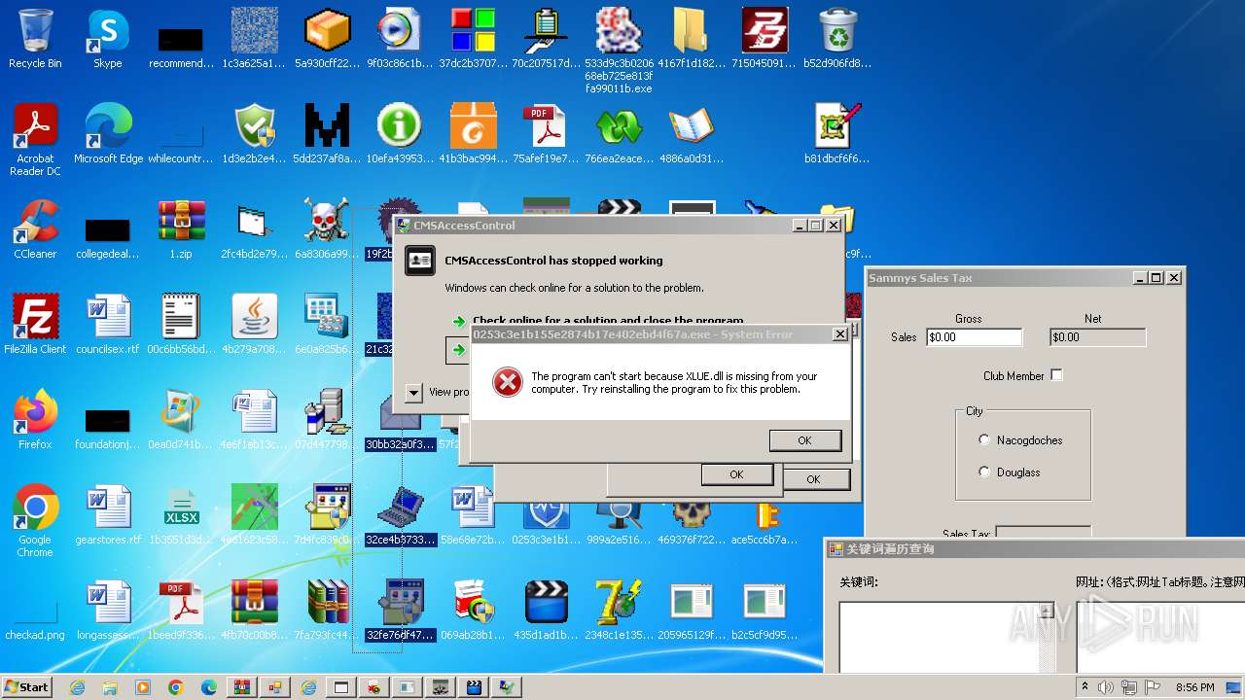The height and width of the screenshot is (700, 1245).
Task: Select the 6a8306a99 skull icon
Action: pos(326,228)
